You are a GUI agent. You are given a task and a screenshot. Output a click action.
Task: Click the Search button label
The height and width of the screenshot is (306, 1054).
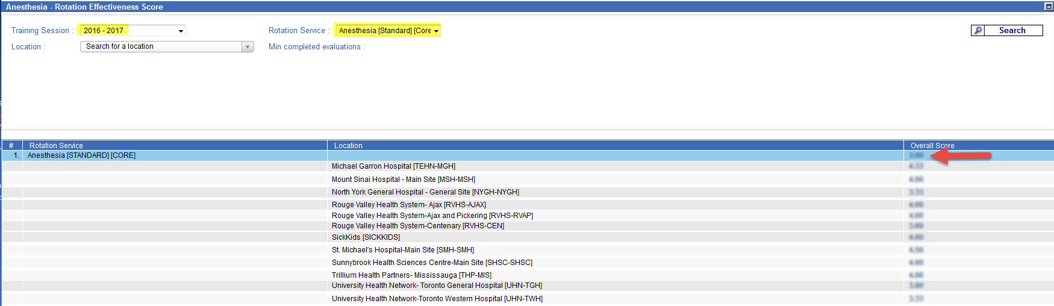[x=1012, y=31]
